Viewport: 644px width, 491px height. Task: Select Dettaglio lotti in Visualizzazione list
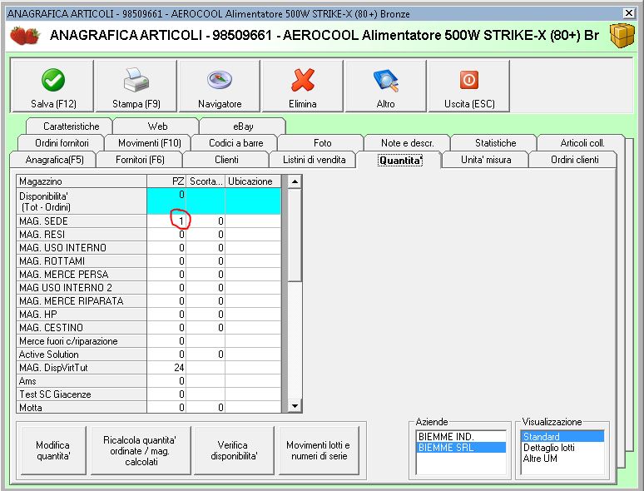(x=562, y=447)
